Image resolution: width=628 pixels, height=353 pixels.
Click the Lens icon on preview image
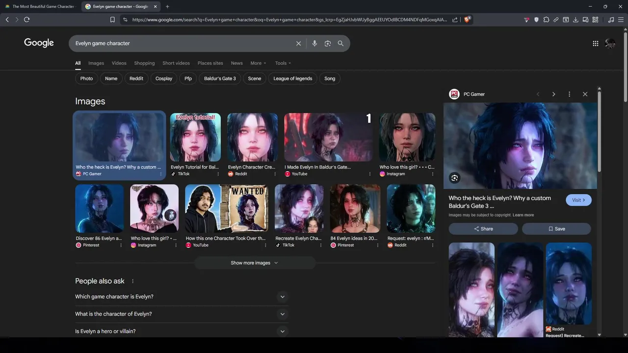(454, 178)
